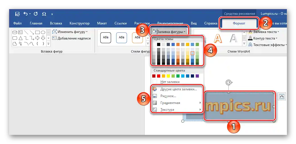The width and height of the screenshot is (296, 144).
Task: Expand the full shapes gallery
Action: [49, 44]
